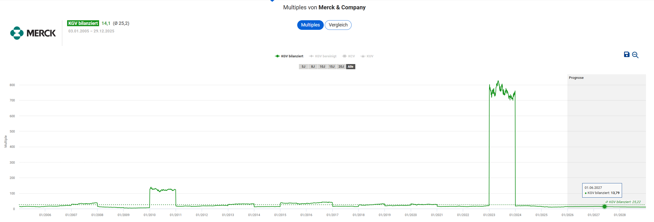Click the save chart disk icon
This screenshot has height=222, width=654.
[x=626, y=54]
